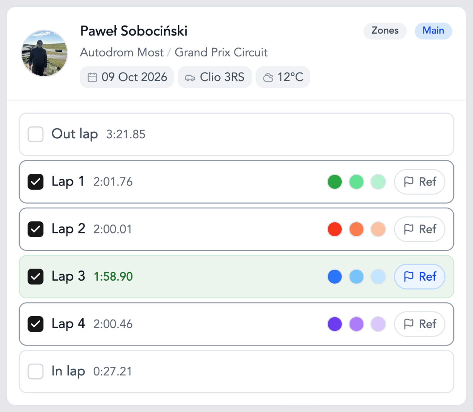This screenshot has height=412, width=473.
Task: Click the Lap 3 label
Action: tap(68, 277)
